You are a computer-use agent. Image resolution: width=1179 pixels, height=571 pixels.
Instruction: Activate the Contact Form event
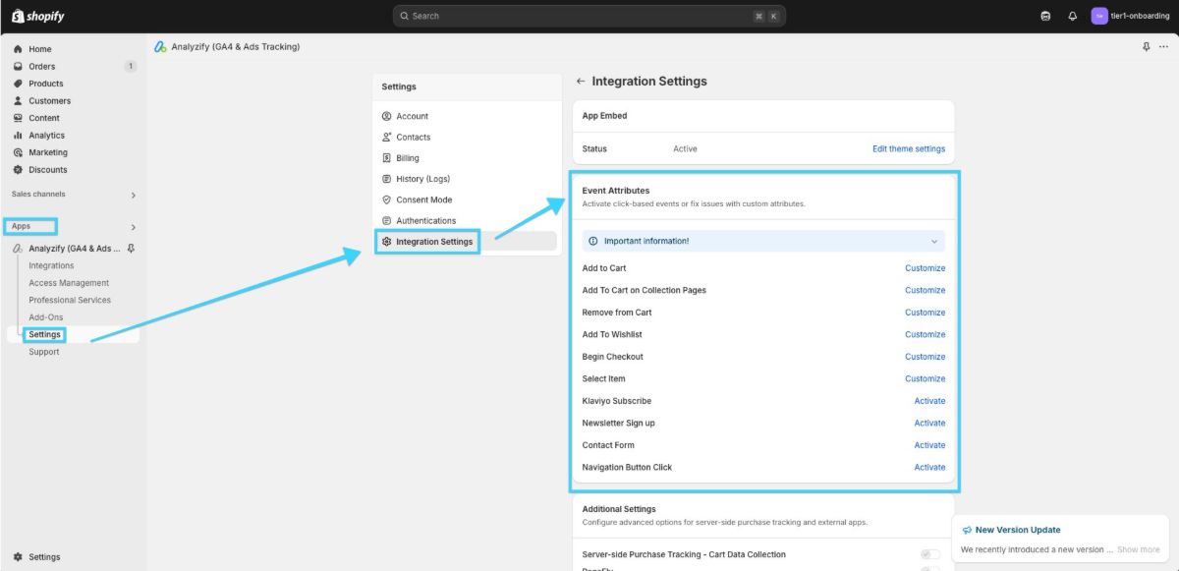pyautogui.click(x=929, y=445)
